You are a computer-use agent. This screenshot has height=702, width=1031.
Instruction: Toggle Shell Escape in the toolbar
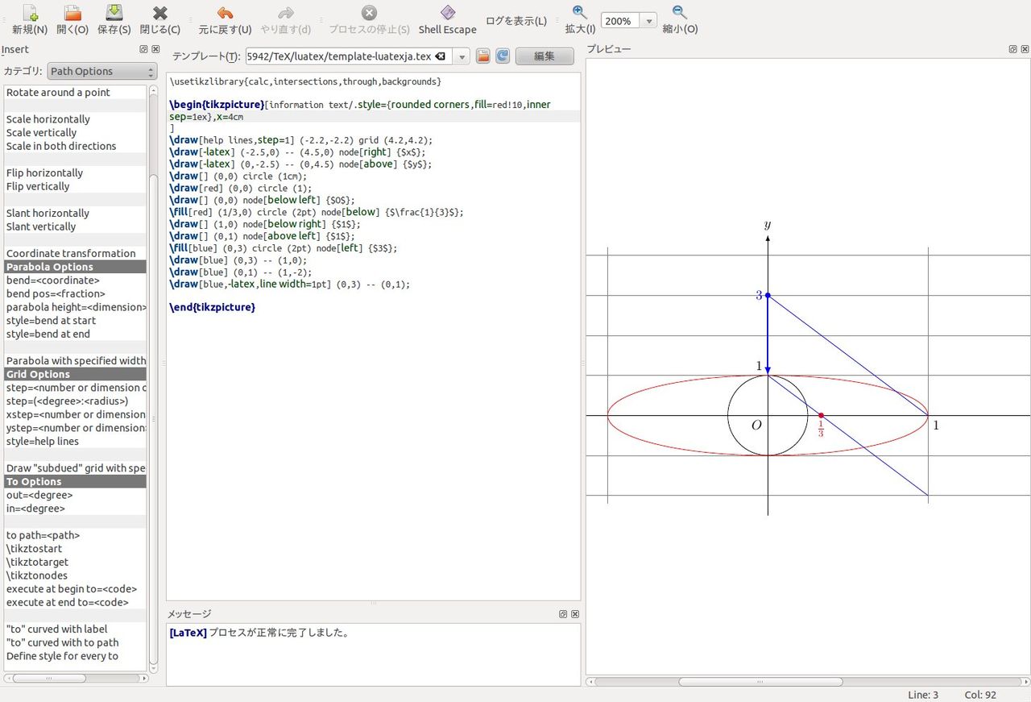point(448,20)
